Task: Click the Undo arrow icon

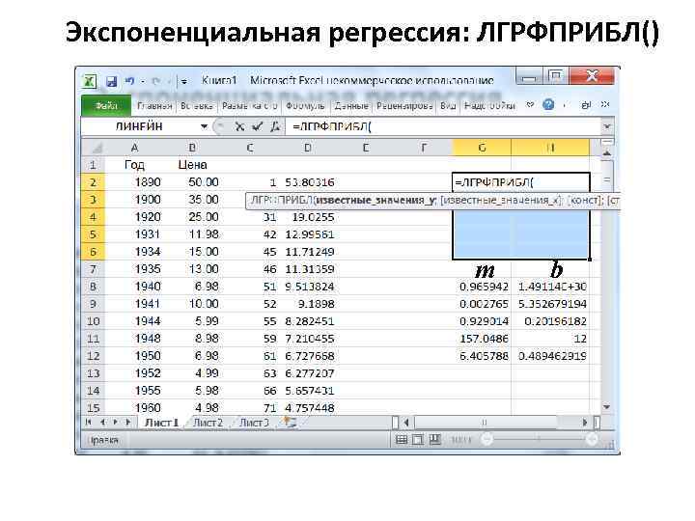Action: [130, 81]
